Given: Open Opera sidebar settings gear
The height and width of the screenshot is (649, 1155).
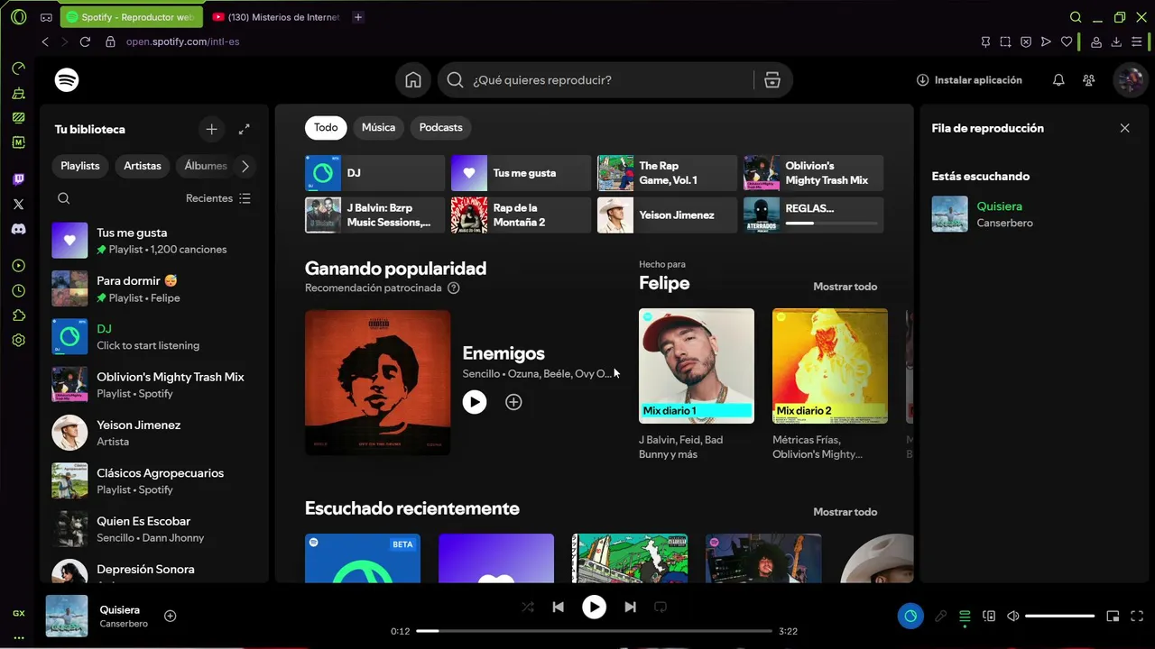Looking at the screenshot, I should 18,341.
